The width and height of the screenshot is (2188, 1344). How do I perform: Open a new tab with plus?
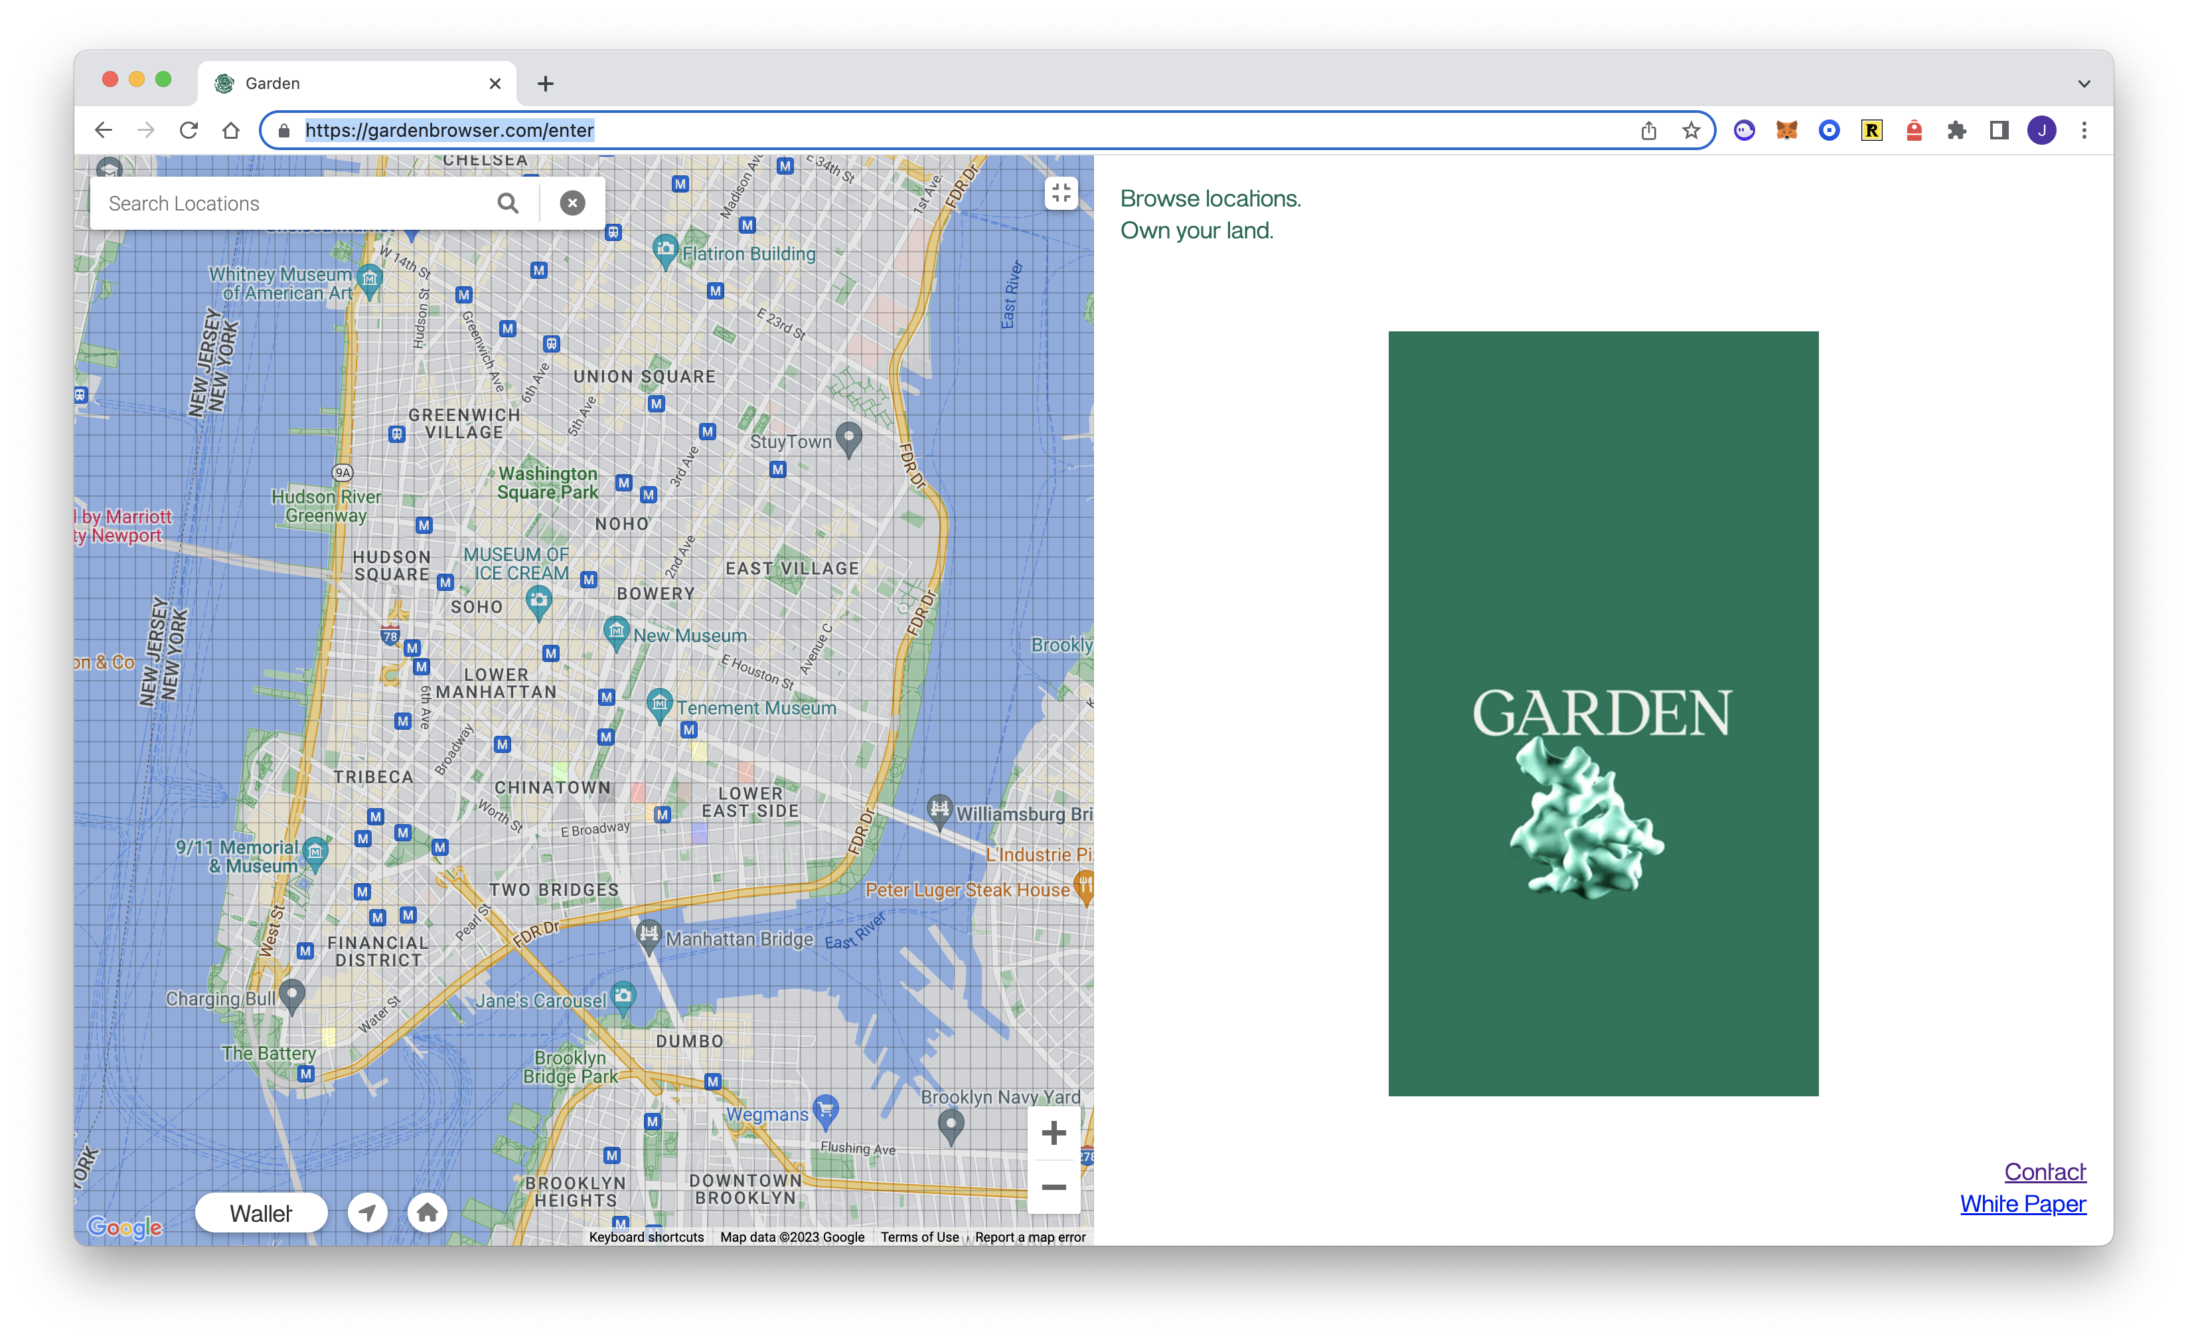[x=546, y=84]
